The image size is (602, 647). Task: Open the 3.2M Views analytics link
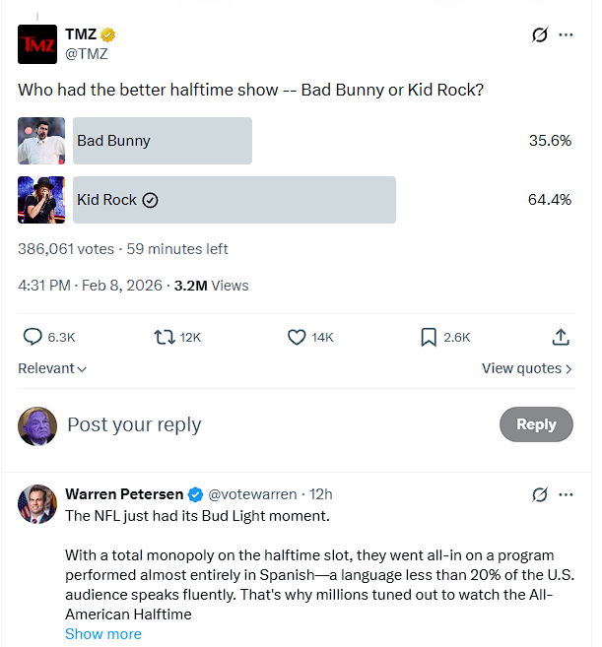tap(211, 286)
